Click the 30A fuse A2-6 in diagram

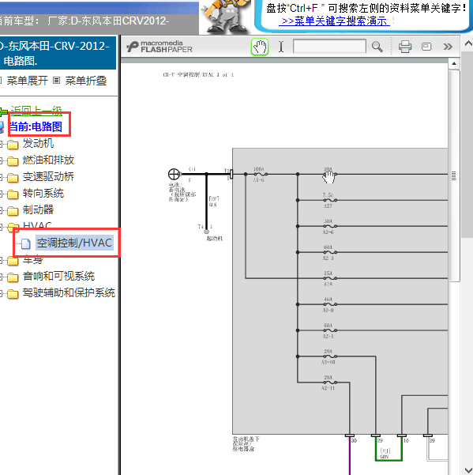(x=329, y=226)
